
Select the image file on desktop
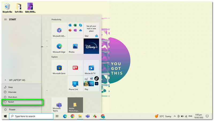30,8
